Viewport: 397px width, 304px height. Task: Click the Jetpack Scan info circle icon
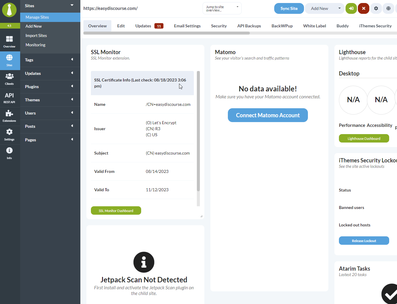(x=144, y=262)
